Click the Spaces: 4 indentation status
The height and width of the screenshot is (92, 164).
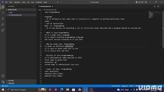pos(125,86)
